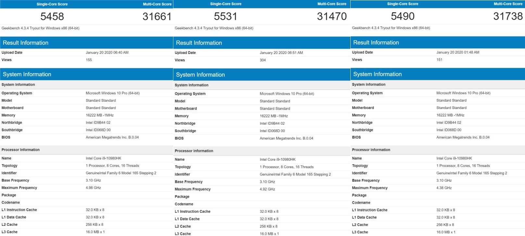
Task: Select "16222 MB -1MHz" in the 5458 result
Action: [100, 115]
